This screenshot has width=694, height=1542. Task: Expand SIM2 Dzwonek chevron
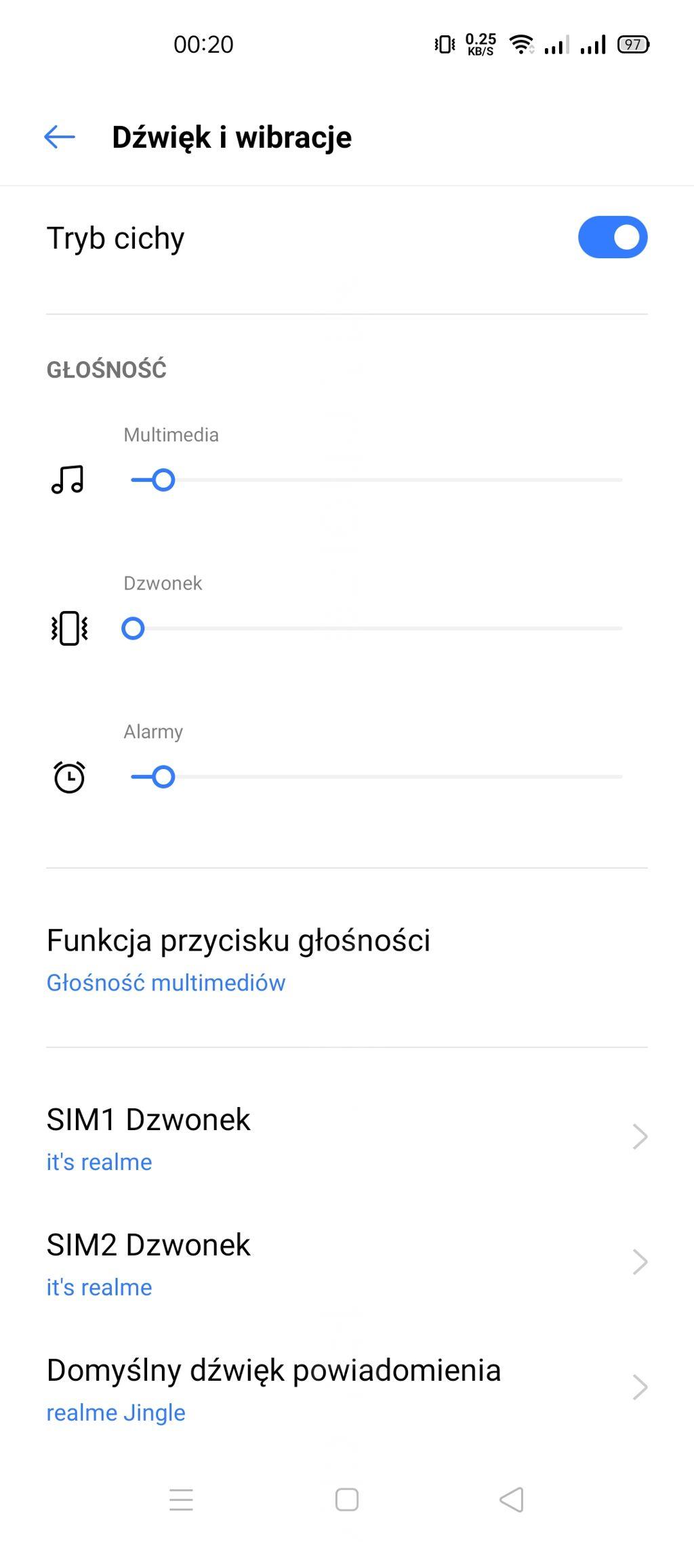click(640, 1262)
